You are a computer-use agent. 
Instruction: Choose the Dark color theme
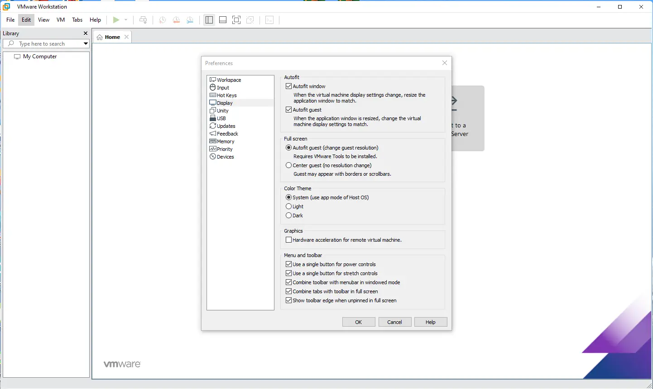288,216
